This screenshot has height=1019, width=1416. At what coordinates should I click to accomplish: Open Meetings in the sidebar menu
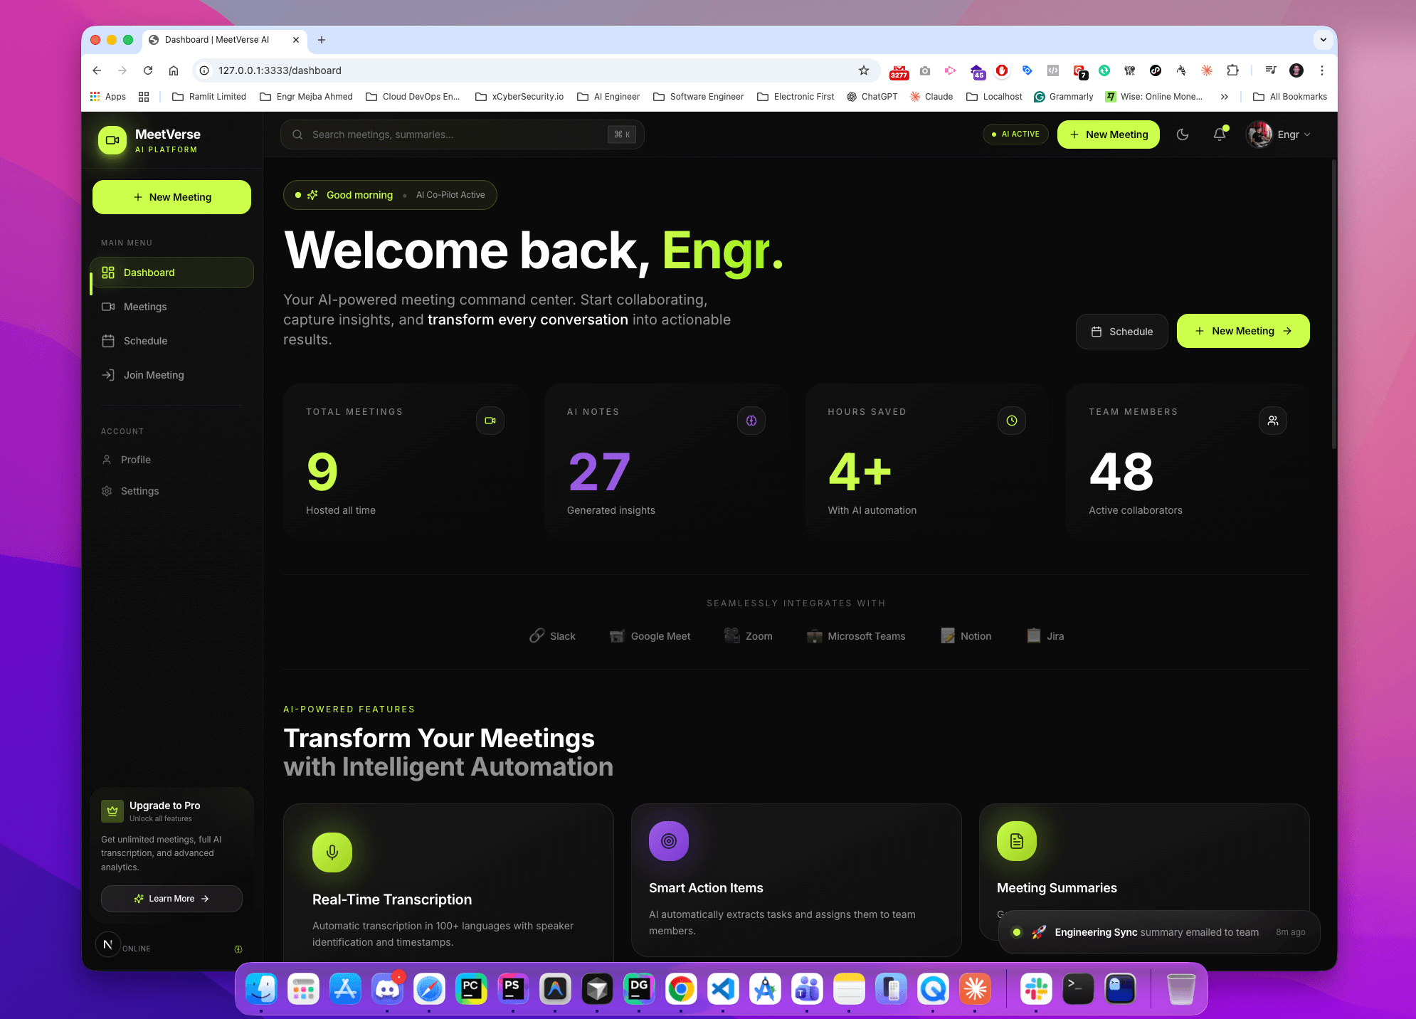tap(145, 307)
